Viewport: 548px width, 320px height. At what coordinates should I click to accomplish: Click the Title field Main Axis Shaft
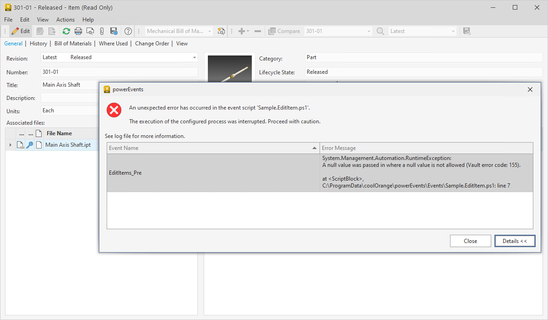pos(70,85)
